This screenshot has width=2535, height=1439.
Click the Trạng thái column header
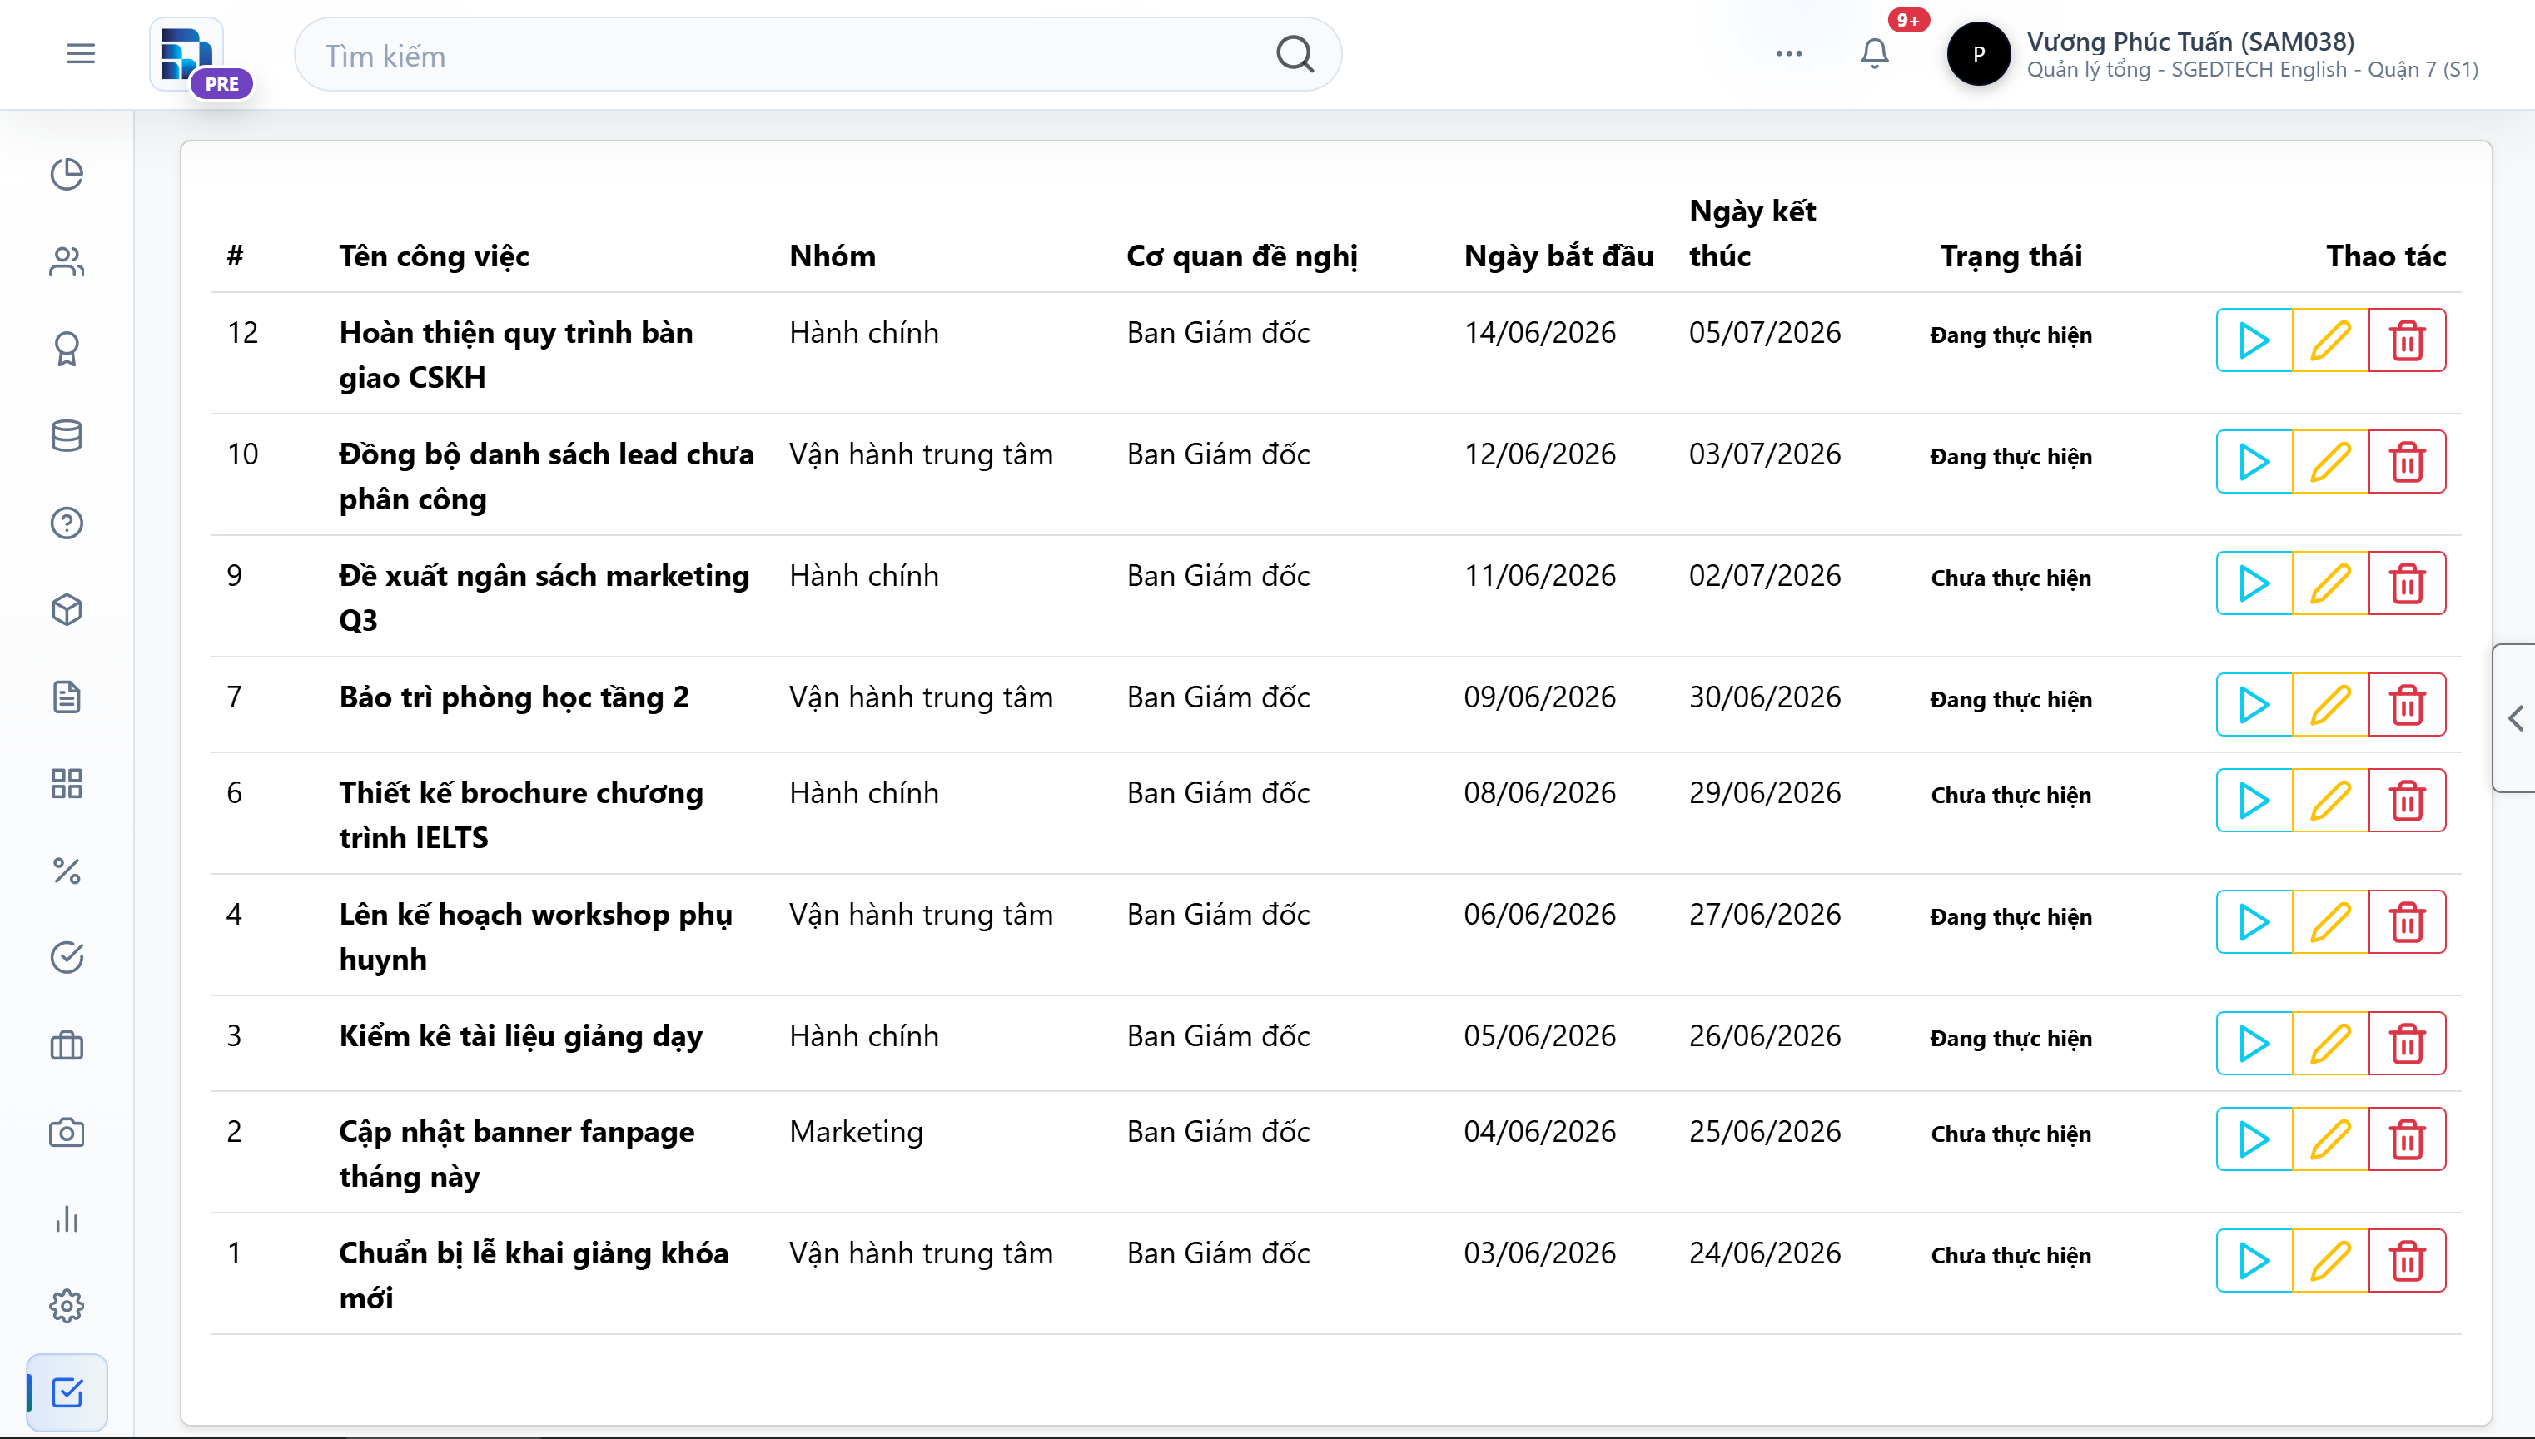2011,256
